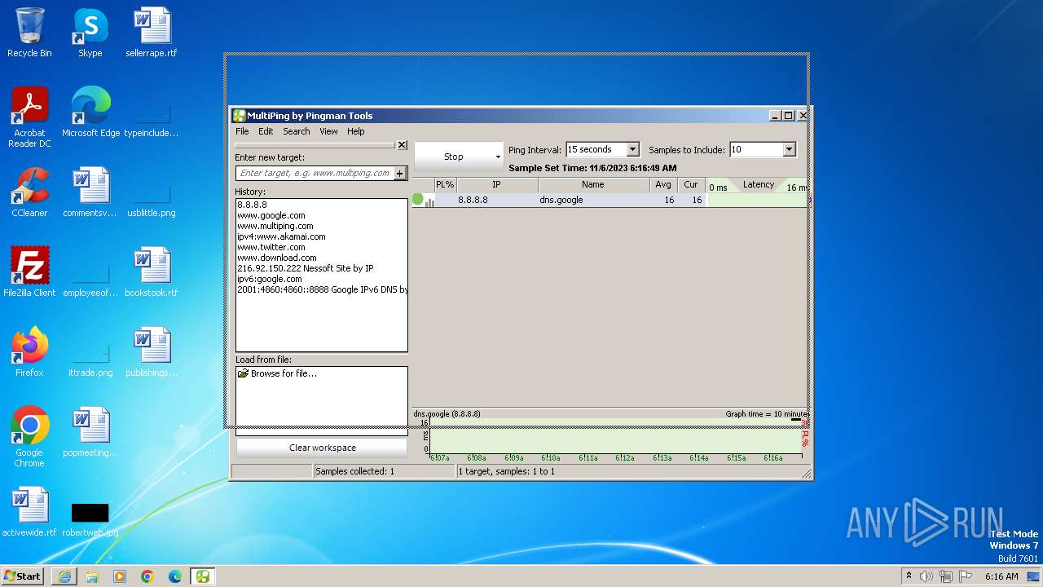Click Chrome icon in taskbar
Image resolution: width=1043 pixels, height=587 pixels.
click(x=147, y=576)
